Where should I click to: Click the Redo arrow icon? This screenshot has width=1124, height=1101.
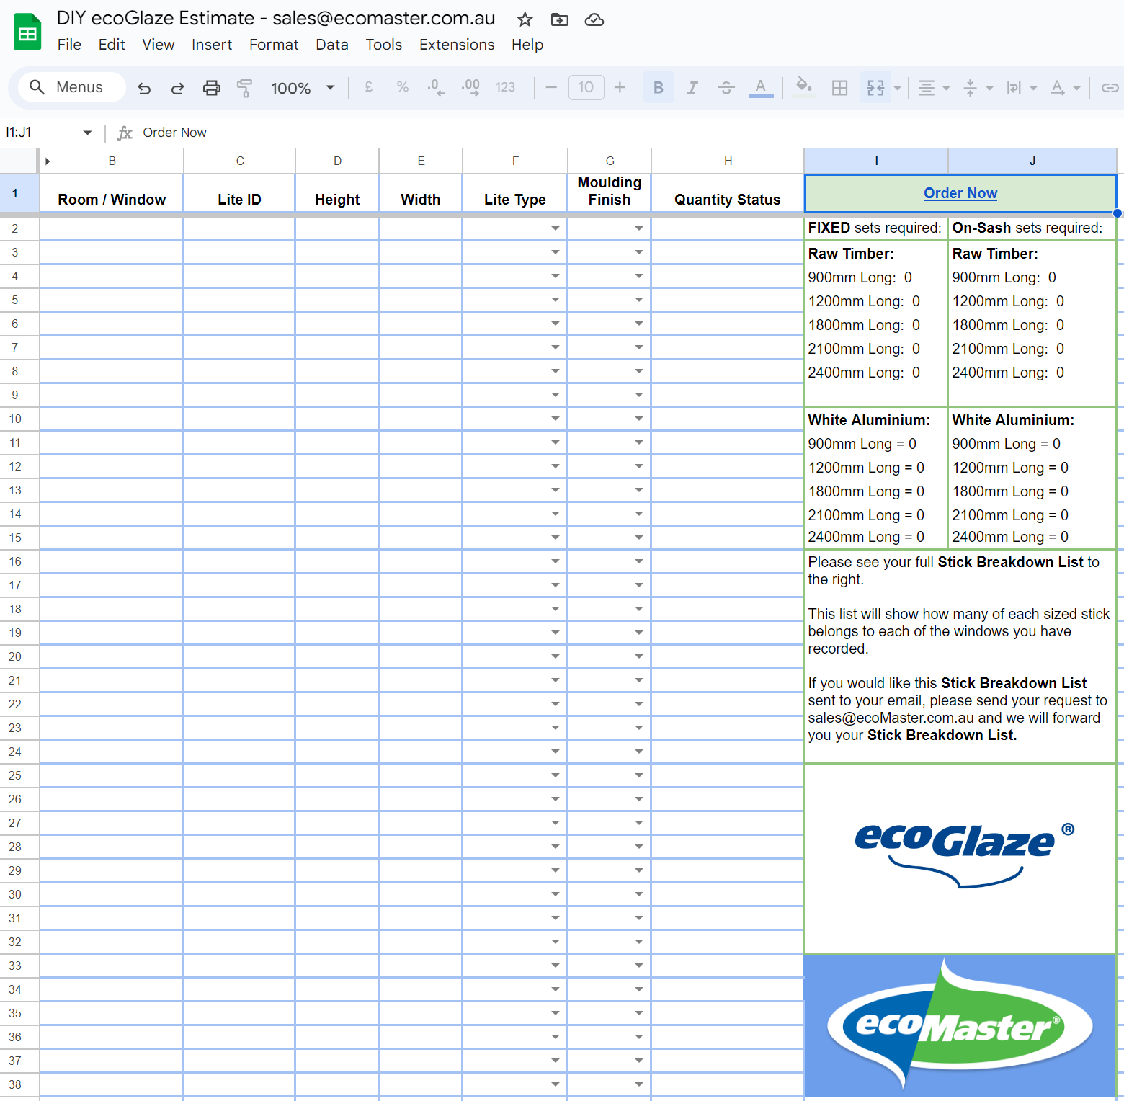tap(177, 88)
